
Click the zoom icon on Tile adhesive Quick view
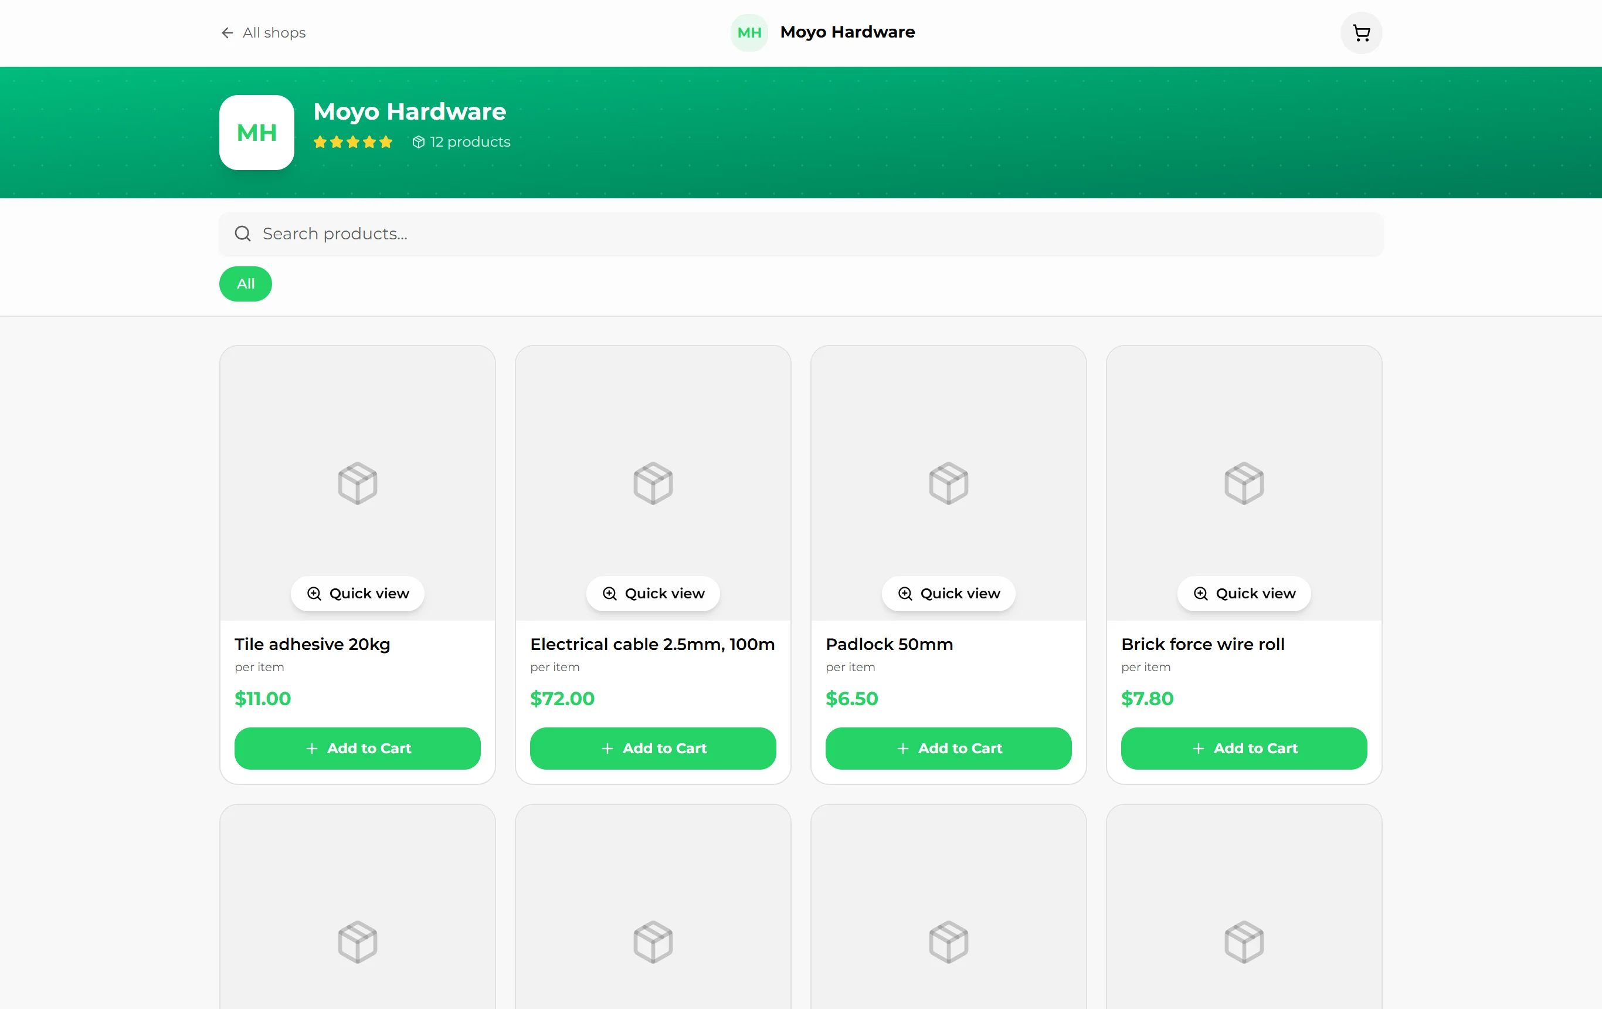pos(314,594)
